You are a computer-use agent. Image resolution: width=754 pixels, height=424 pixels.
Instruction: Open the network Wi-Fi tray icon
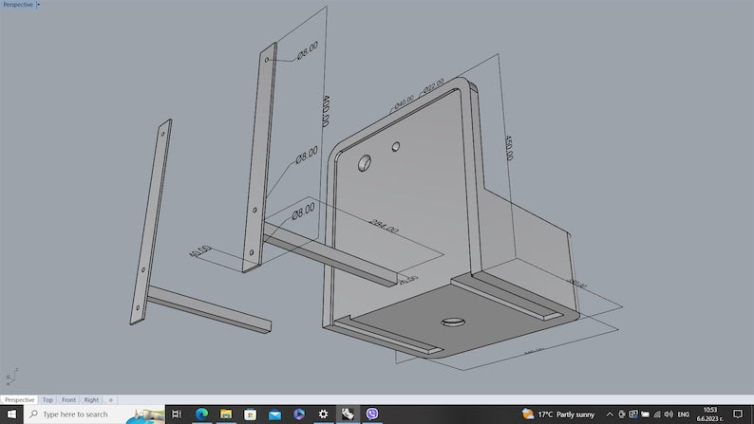(657, 415)
